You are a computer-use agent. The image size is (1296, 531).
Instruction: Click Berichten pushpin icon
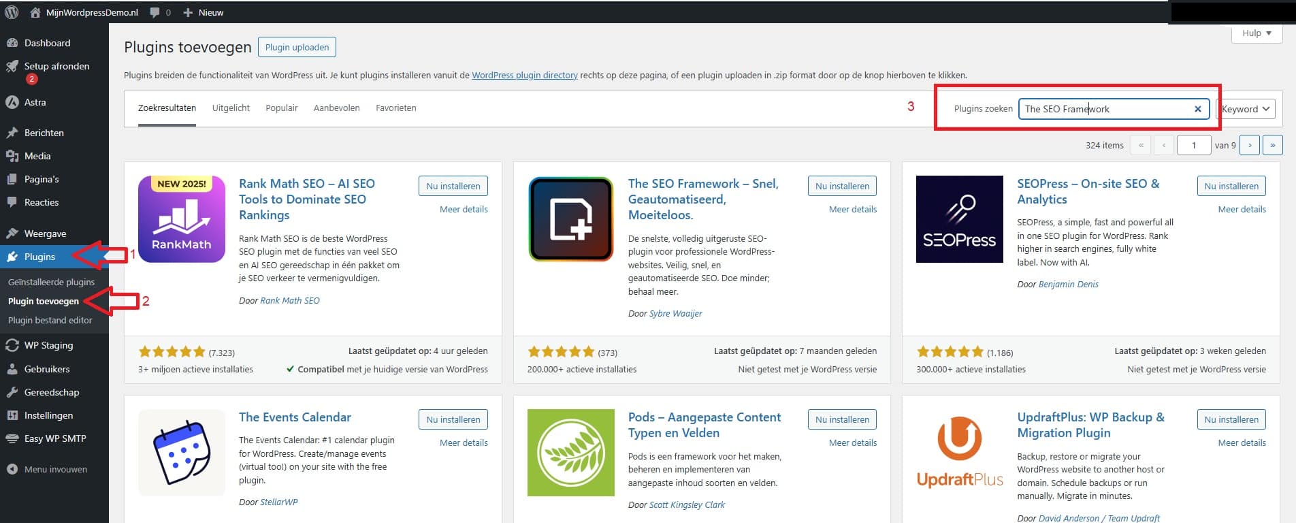click(x=12, y=133)
